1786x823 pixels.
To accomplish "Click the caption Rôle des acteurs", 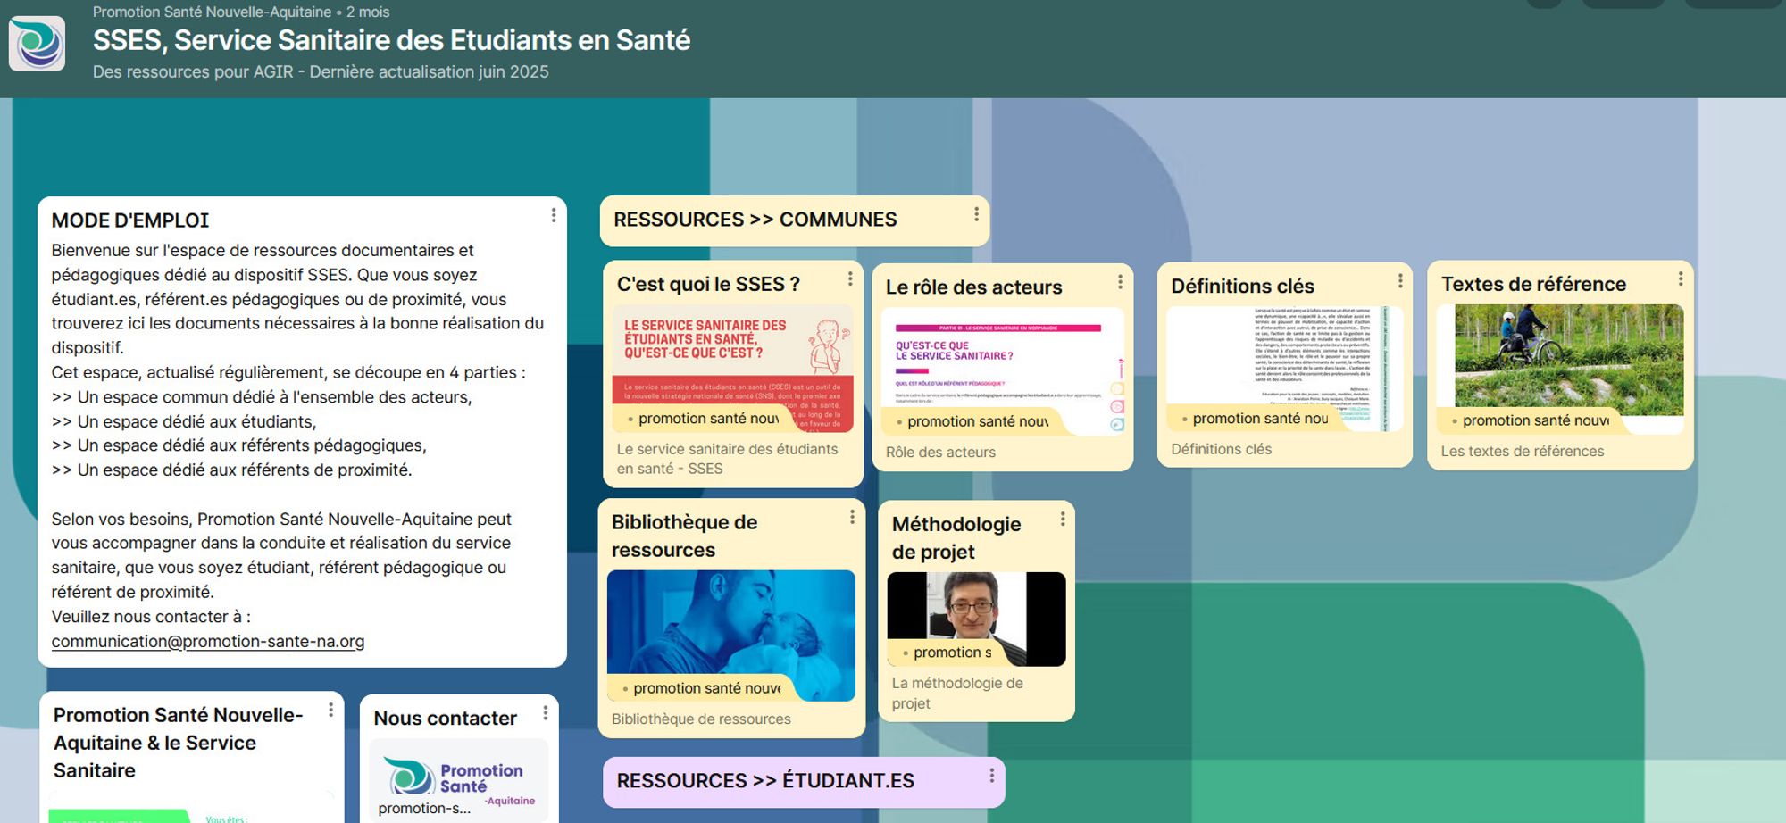I will (940, 453).
